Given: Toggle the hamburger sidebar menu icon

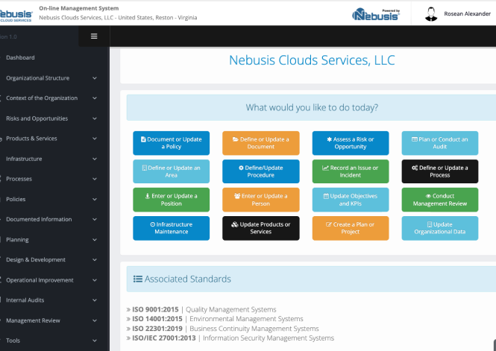Looking at the screenshot, I should (x=94, y=36).
